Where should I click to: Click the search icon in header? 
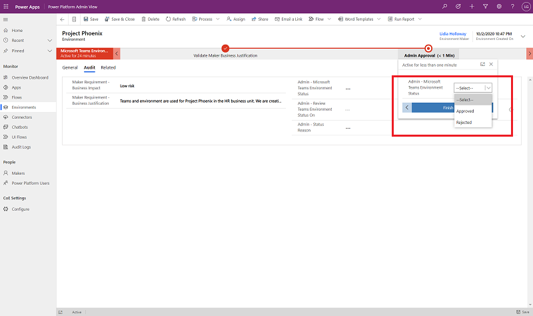pyautogui.click(x=444, y=6)
